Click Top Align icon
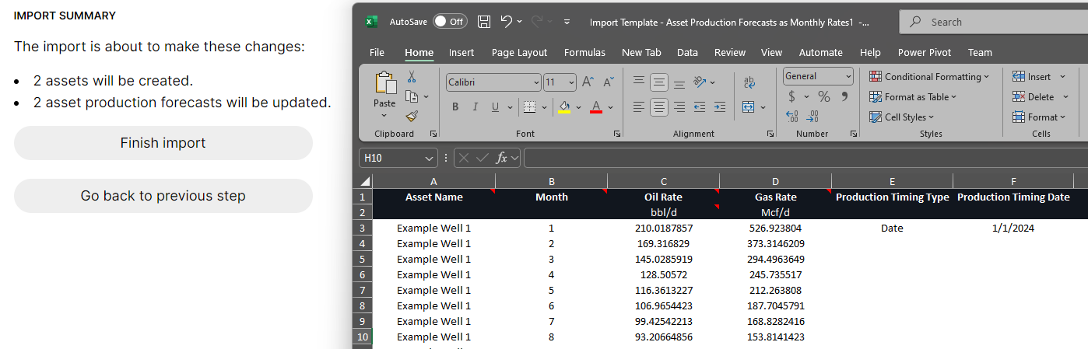Image resolution: width=1088 pixels, height=349 pixels. click(x=638, y=82)
